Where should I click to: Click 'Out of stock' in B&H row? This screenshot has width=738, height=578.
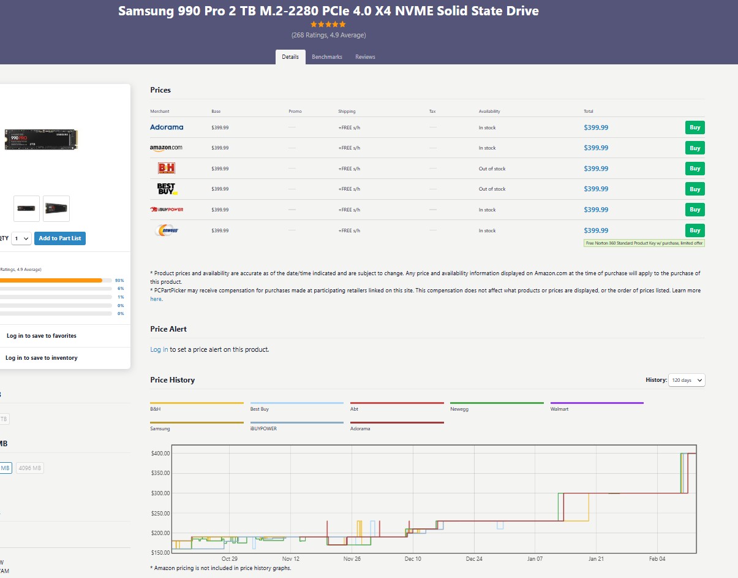(492, 169)
